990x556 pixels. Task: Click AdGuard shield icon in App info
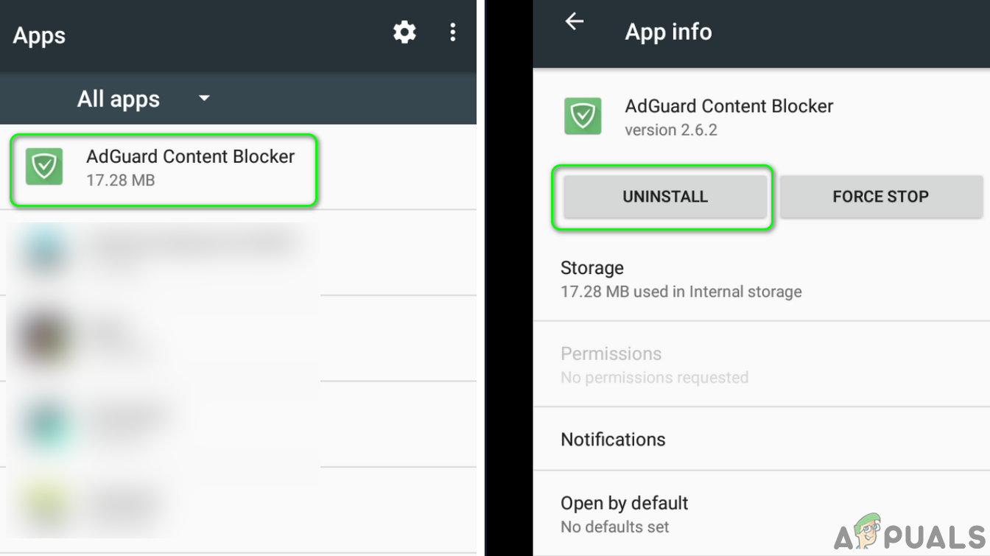(x=583, y=116)
